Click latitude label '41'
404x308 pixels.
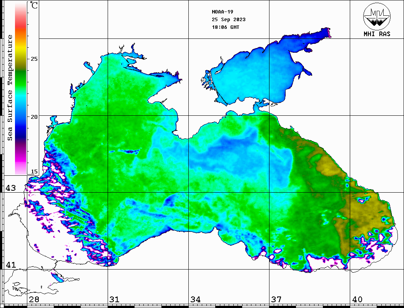point(11,265)
